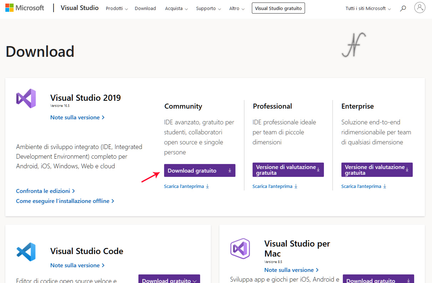Click the Visual Studio per Mac title

(x=297, y=249)
